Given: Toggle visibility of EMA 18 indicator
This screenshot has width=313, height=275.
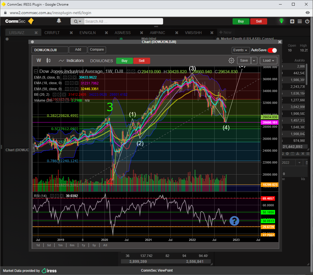Looking at the screenshot, I should click(x=67, y=83).
